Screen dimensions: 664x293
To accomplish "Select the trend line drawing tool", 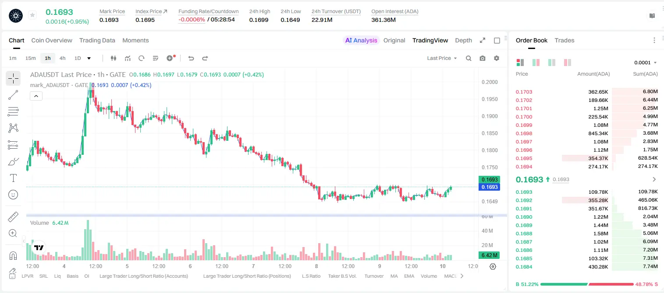I will point(13,95).
